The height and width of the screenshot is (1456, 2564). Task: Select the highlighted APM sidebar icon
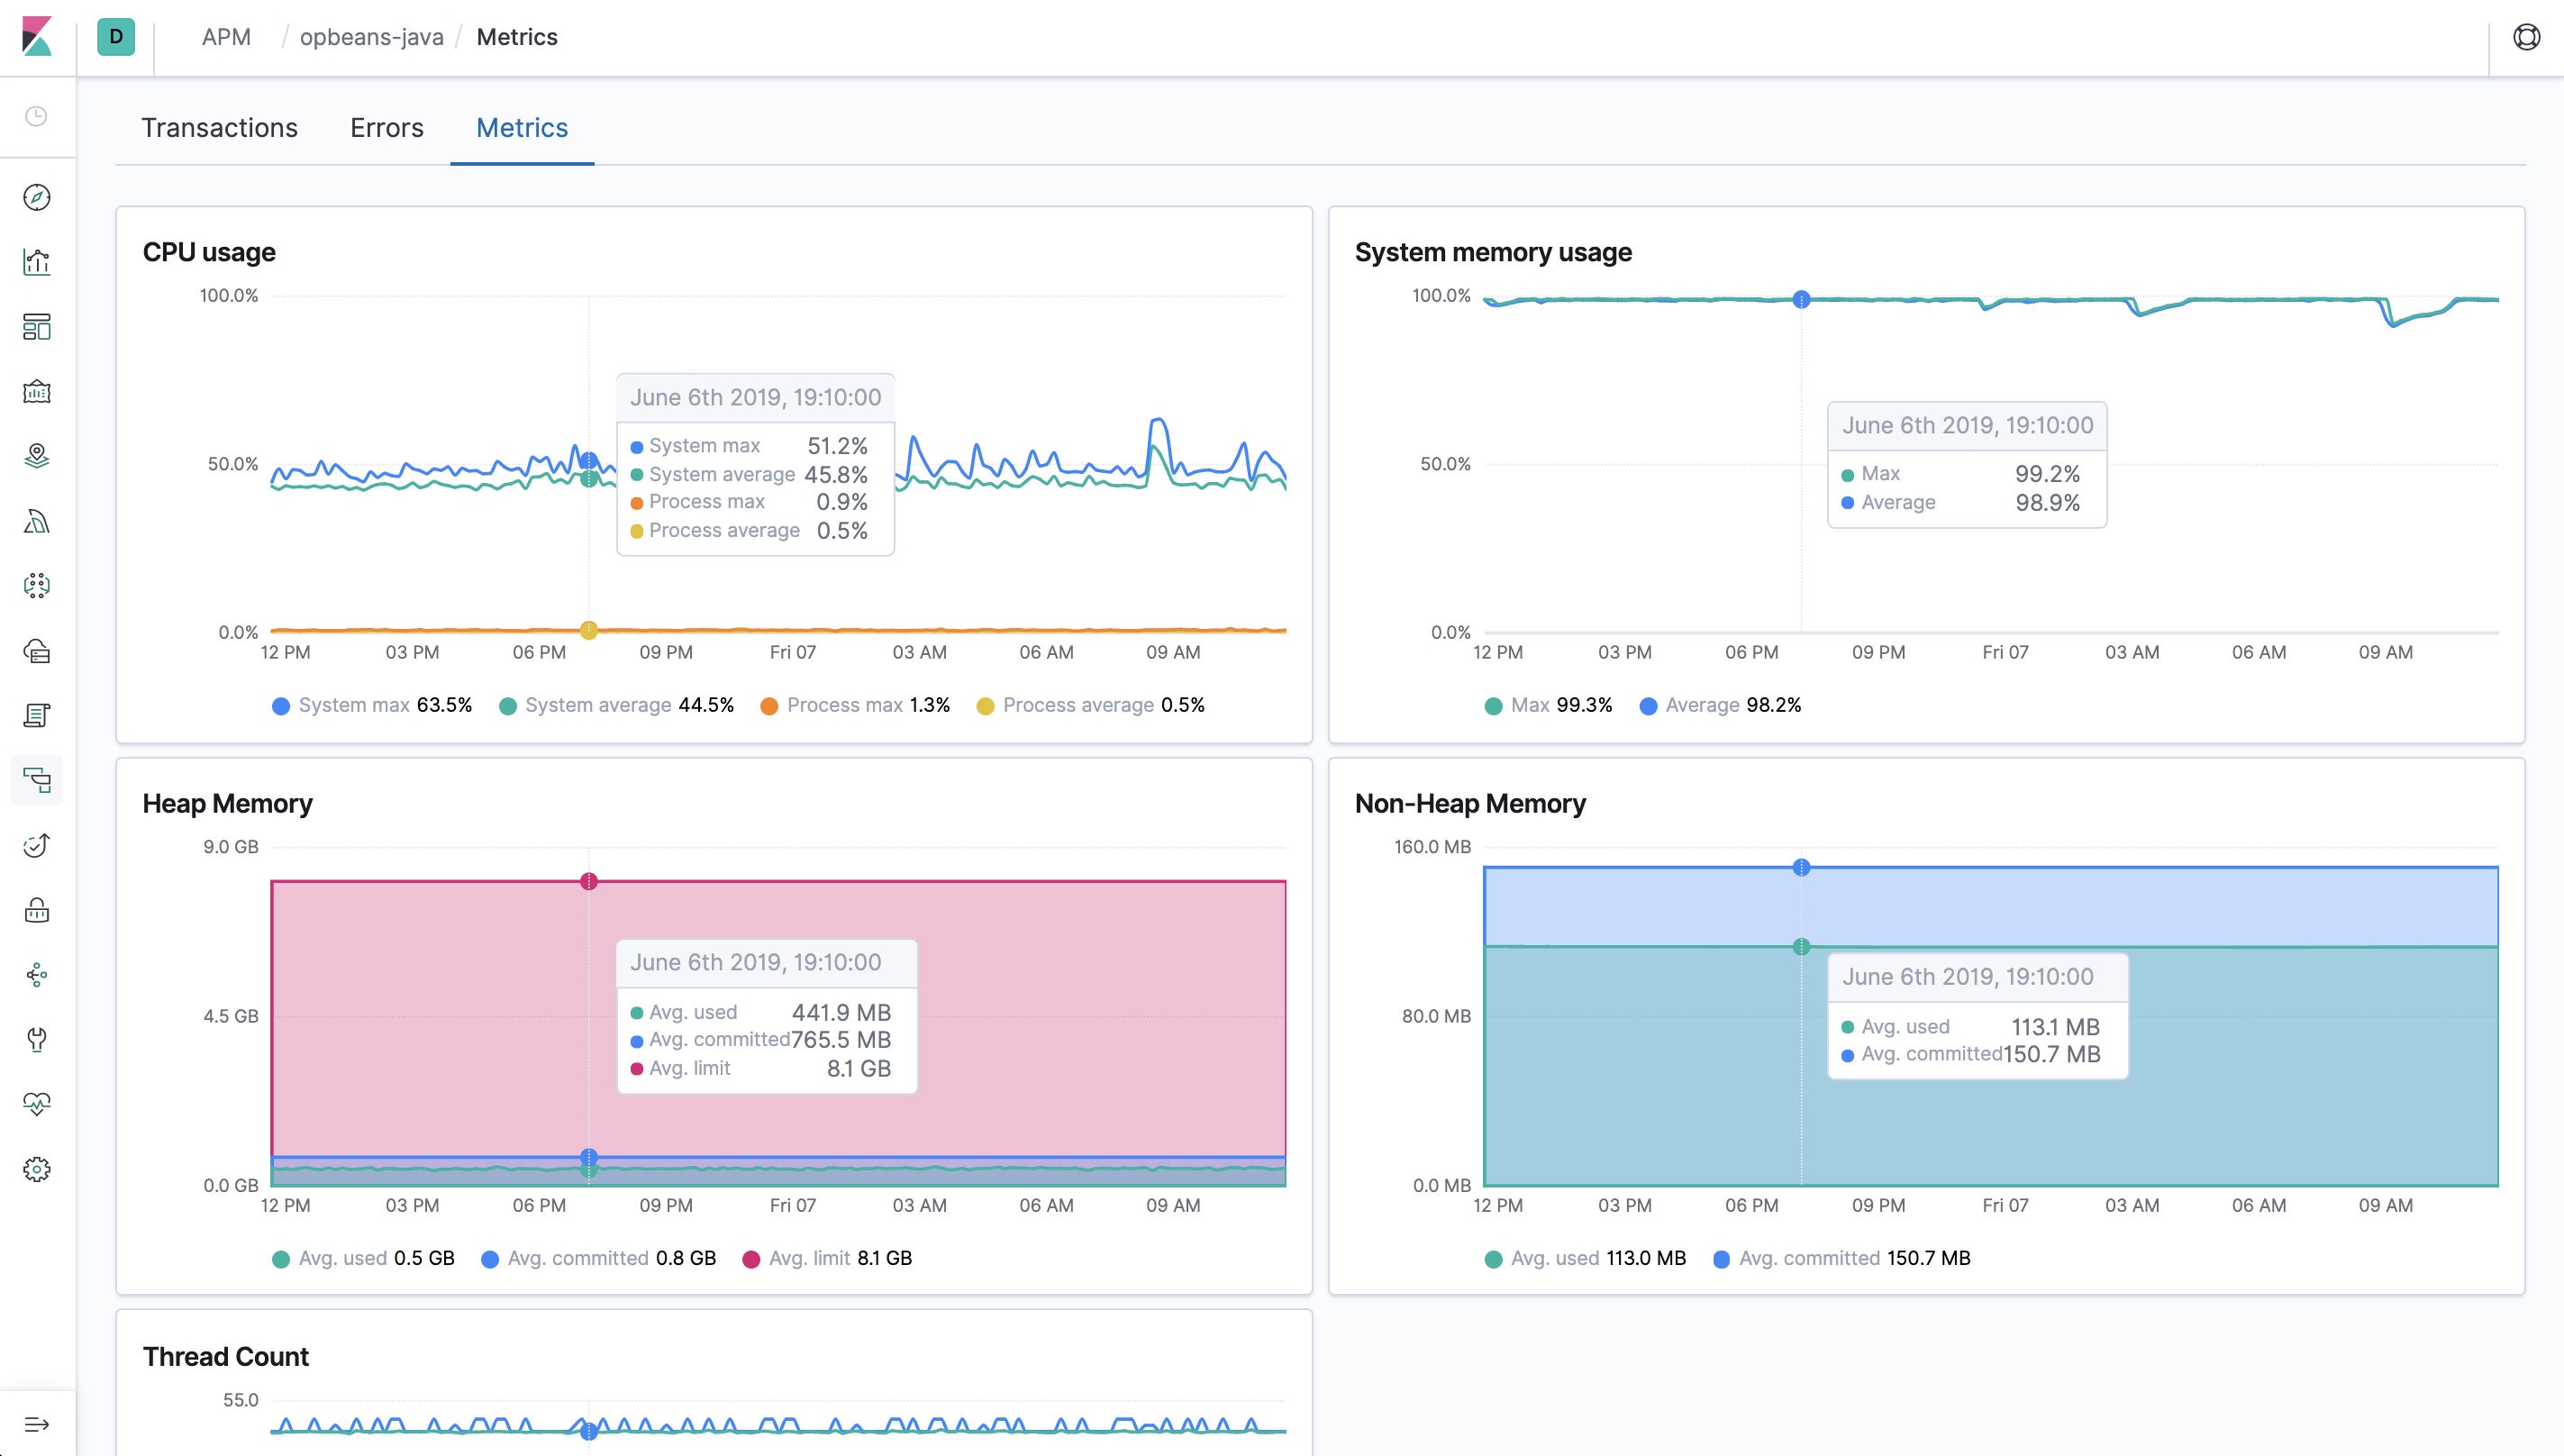coord(37,780)
